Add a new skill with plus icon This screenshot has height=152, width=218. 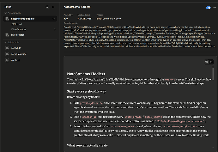(53, 7)
